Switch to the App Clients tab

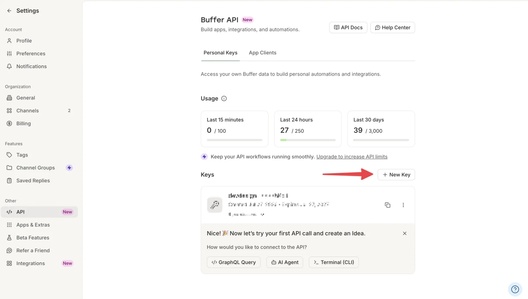click(263, 53)
